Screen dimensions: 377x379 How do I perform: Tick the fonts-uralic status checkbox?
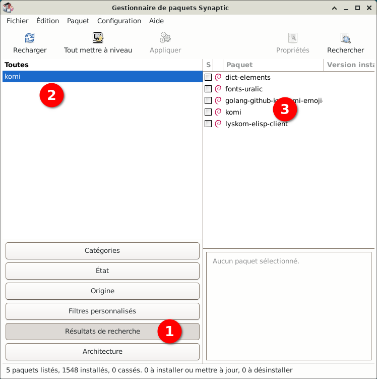point(208,89)
